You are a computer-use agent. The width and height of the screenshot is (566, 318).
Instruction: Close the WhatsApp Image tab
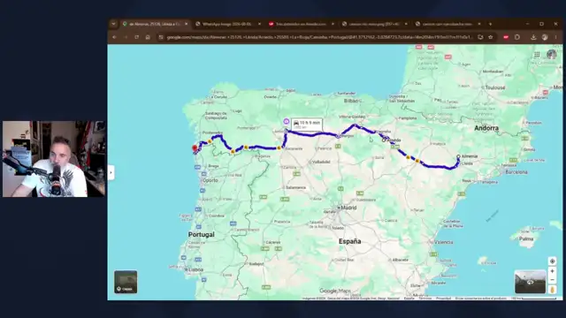(259, 24)
